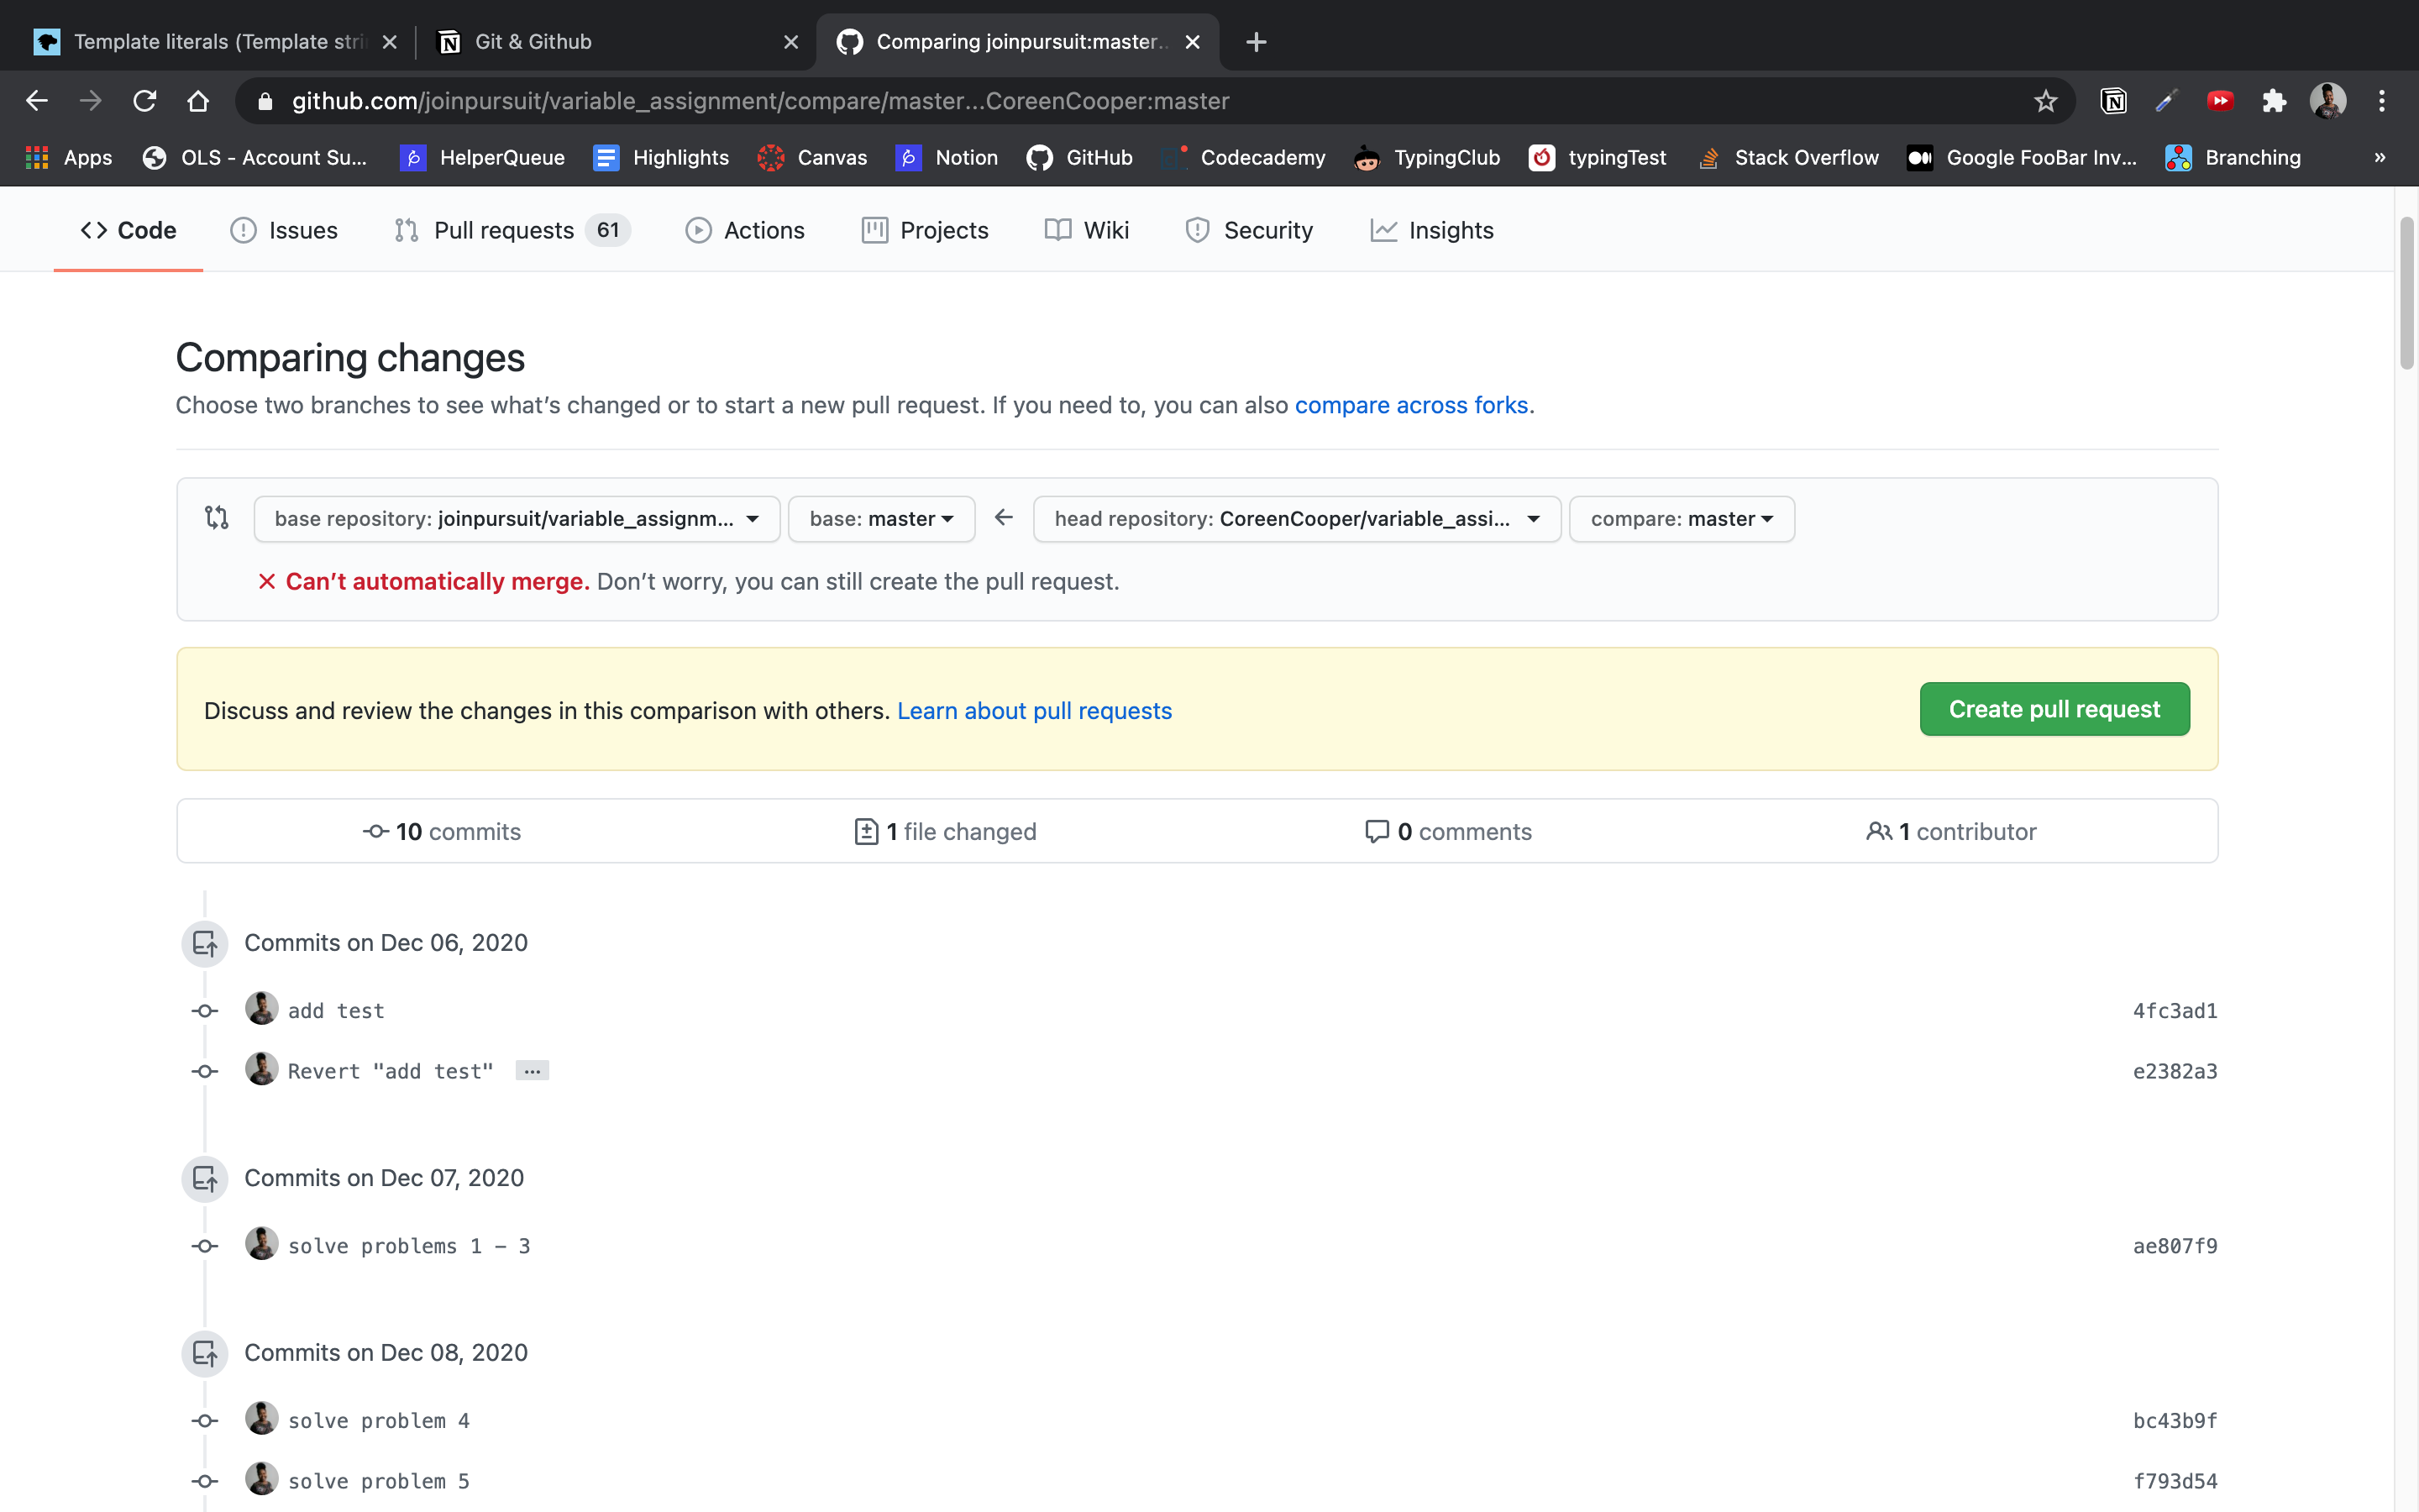Click the bookmark star icon in address bar
Image resolution: width=2419 pixels, height=1512 pixels.
(2045, 101)
